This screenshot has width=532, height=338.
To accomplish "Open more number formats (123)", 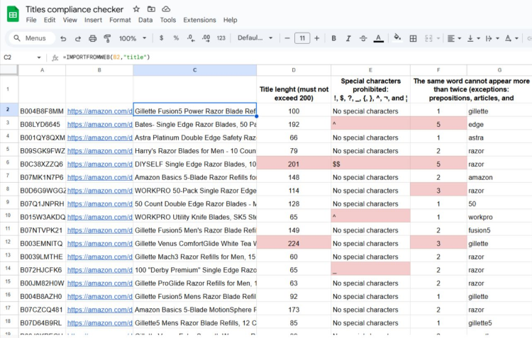I will (x=221, y=38).
